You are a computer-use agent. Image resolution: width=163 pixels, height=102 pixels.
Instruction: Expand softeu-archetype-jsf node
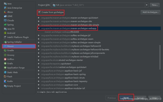(39, 35)
